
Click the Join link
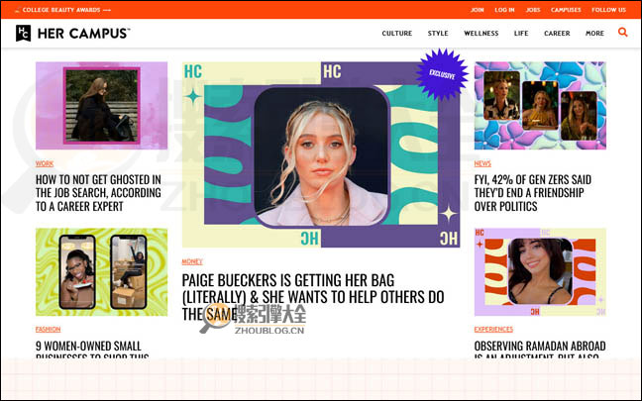click(x=477, y=10)
